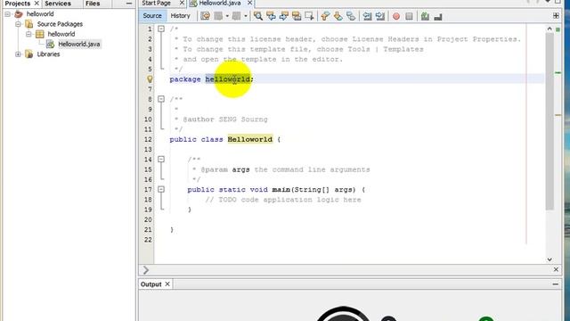Select the Output tab

click(x=151, y=284)
